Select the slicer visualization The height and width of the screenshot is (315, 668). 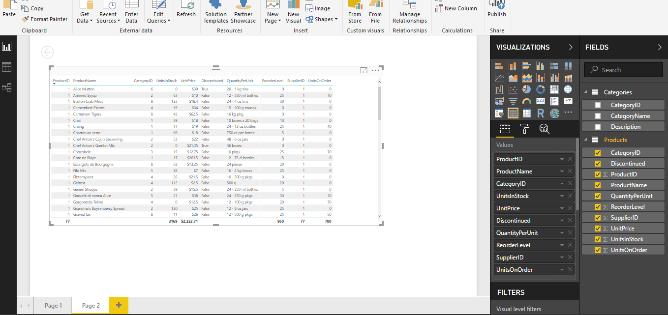[x=499, y=113]
